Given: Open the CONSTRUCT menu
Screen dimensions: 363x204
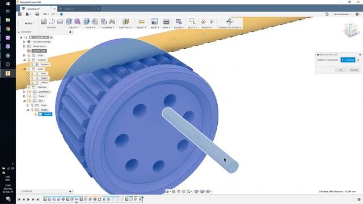Looking at the screenshot, I should click(x=126, y=28).
